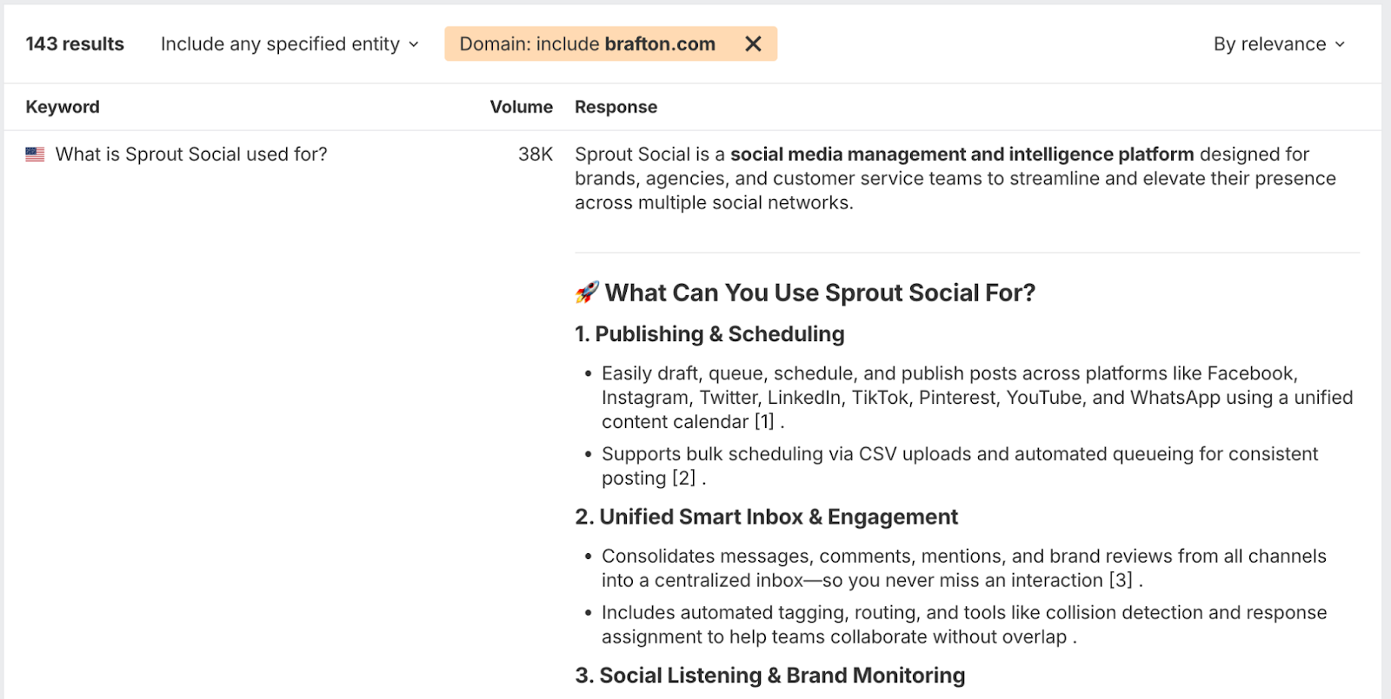Click the 'Volume' column header
Image resolution: width=1391 pixels, height=699 pixels.
pos(521,107)
